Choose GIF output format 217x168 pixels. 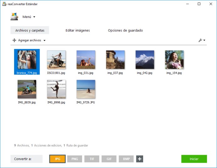pos(109,159)
